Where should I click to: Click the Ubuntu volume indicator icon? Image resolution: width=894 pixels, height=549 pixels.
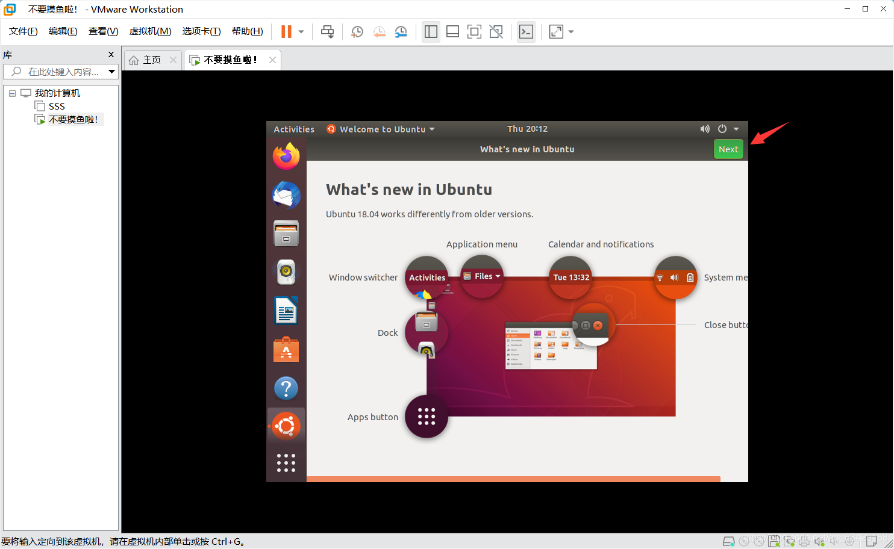tap(705, 129)
